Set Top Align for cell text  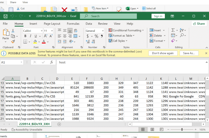point(60,30)
